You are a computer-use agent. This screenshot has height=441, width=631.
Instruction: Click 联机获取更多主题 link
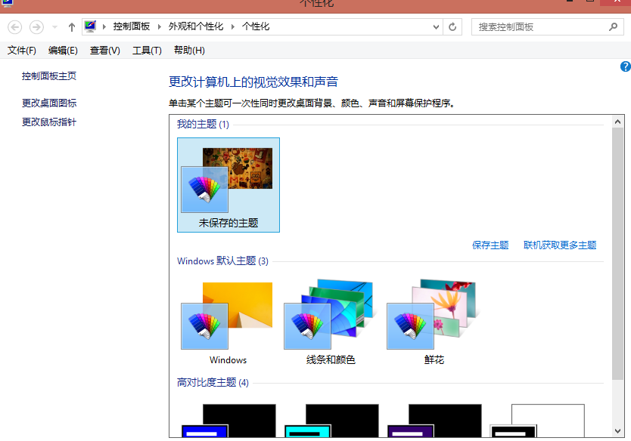562,245
